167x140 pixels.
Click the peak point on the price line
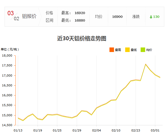(145, 64)
